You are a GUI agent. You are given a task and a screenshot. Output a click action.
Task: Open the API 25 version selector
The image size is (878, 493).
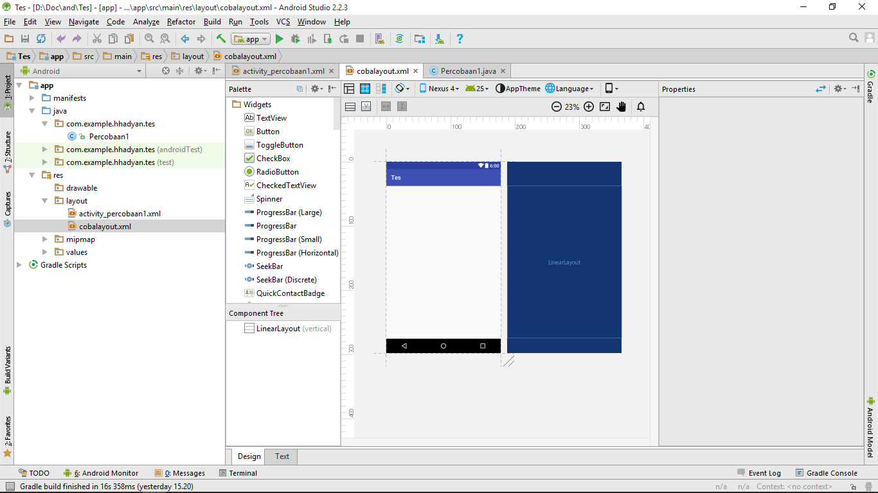pyautogui.click(x=478, y=88)
